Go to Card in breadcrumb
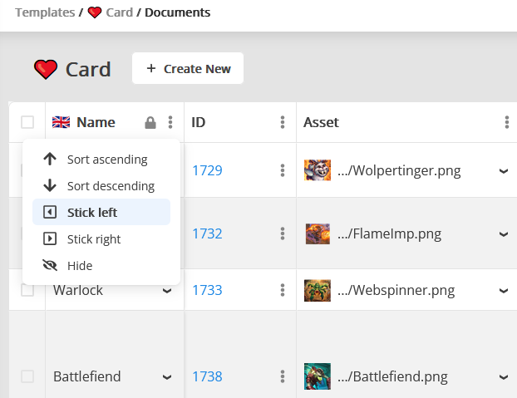 coord(120,12)
